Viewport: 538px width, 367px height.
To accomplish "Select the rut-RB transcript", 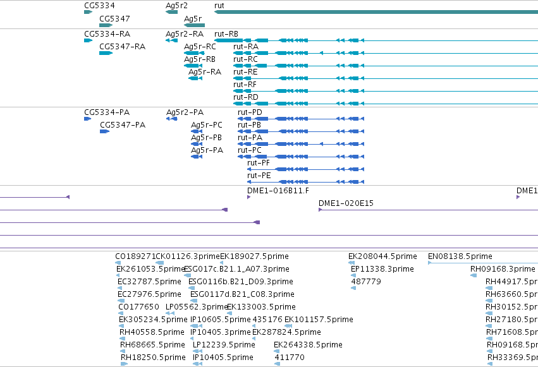I will click(376, 40).
